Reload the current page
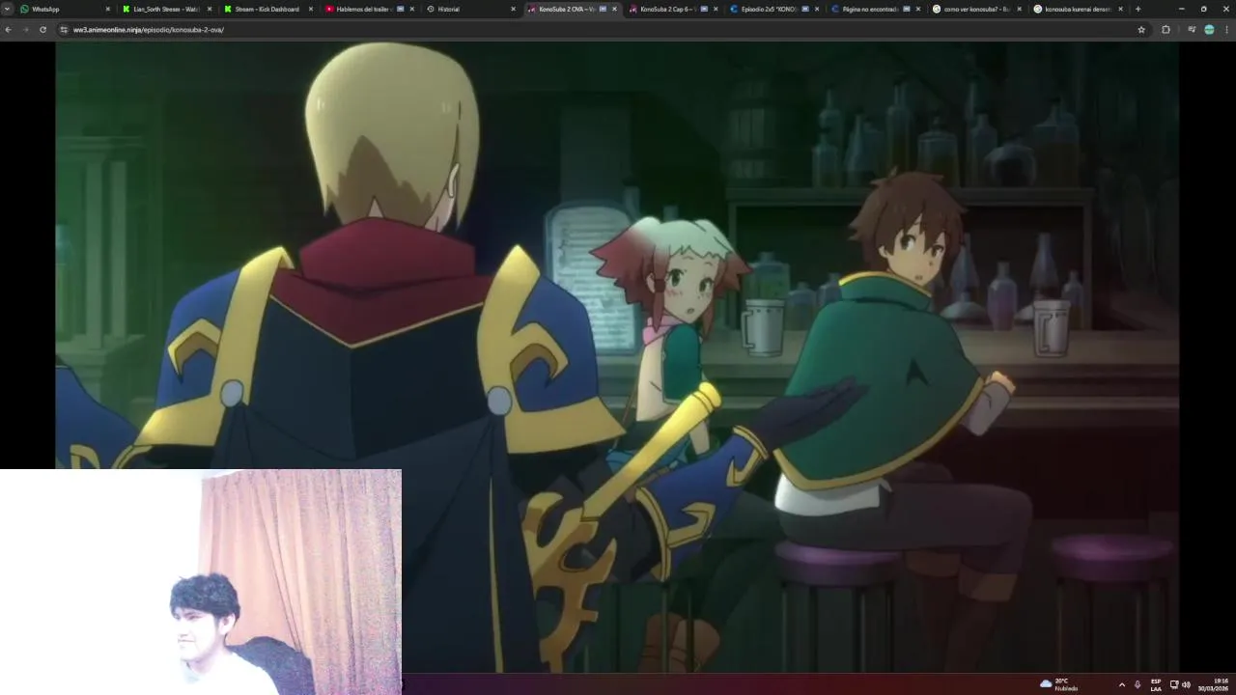Image resolution: width=1236 pixels, height=695 pixels. 42,30
